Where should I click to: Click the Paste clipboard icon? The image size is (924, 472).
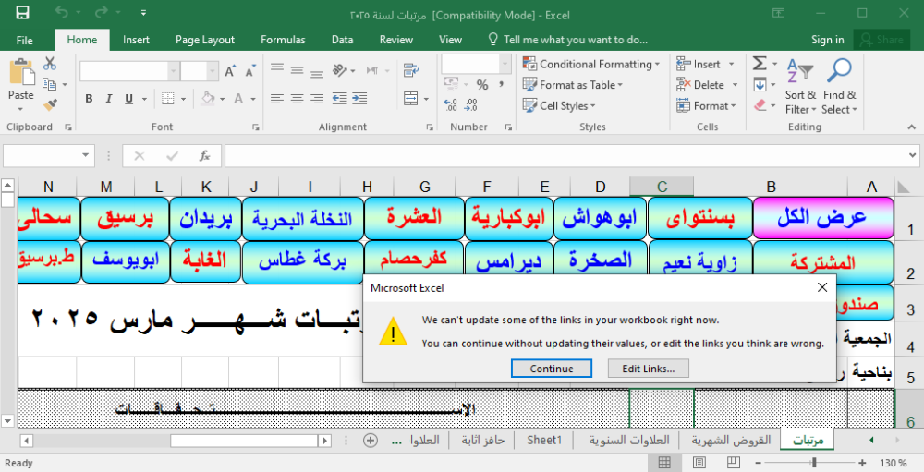[x=21, y=72]
